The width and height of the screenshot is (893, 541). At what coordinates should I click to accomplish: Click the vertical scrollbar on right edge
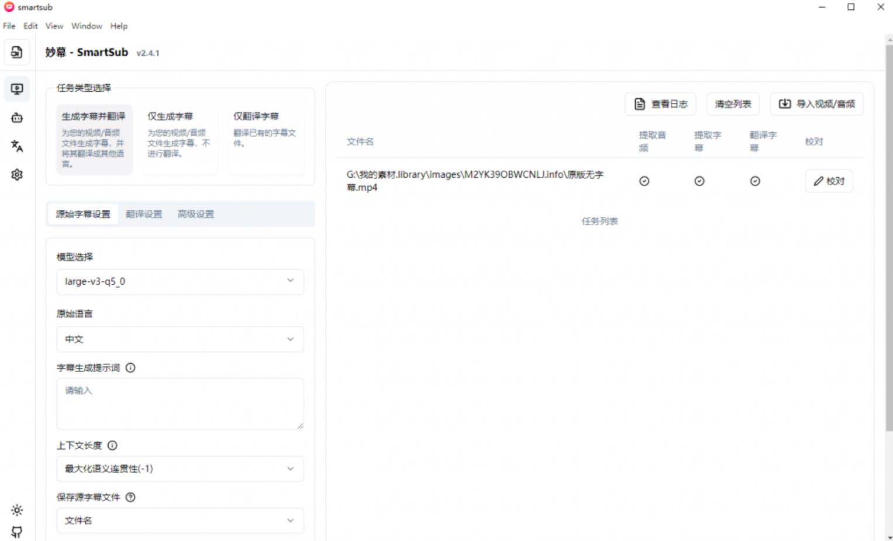tap(889, 237)
